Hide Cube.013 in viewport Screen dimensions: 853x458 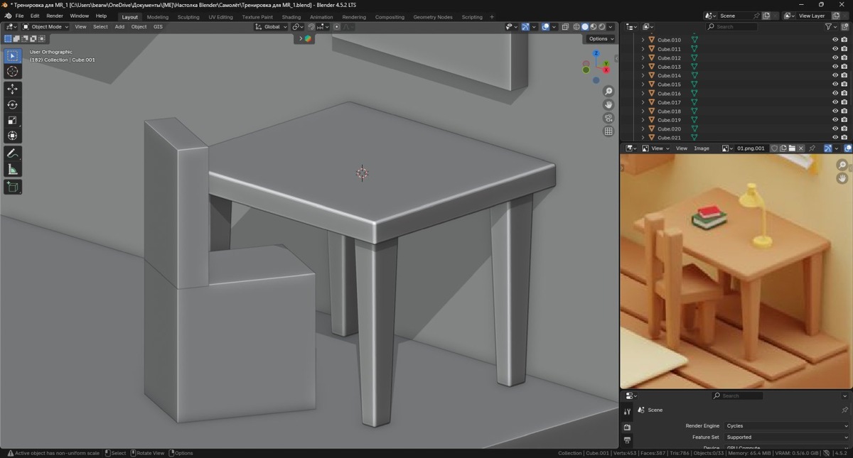click(835, 67)
